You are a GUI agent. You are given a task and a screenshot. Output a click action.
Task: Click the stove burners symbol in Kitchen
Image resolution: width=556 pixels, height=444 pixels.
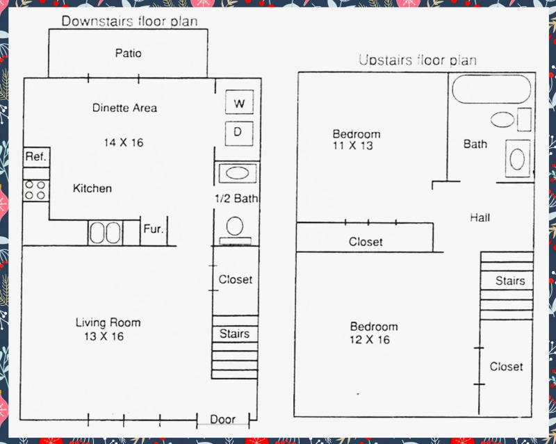click(36, 189)
